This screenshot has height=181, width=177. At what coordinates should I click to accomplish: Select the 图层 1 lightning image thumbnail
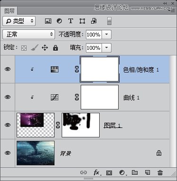(x=36, y=125)
